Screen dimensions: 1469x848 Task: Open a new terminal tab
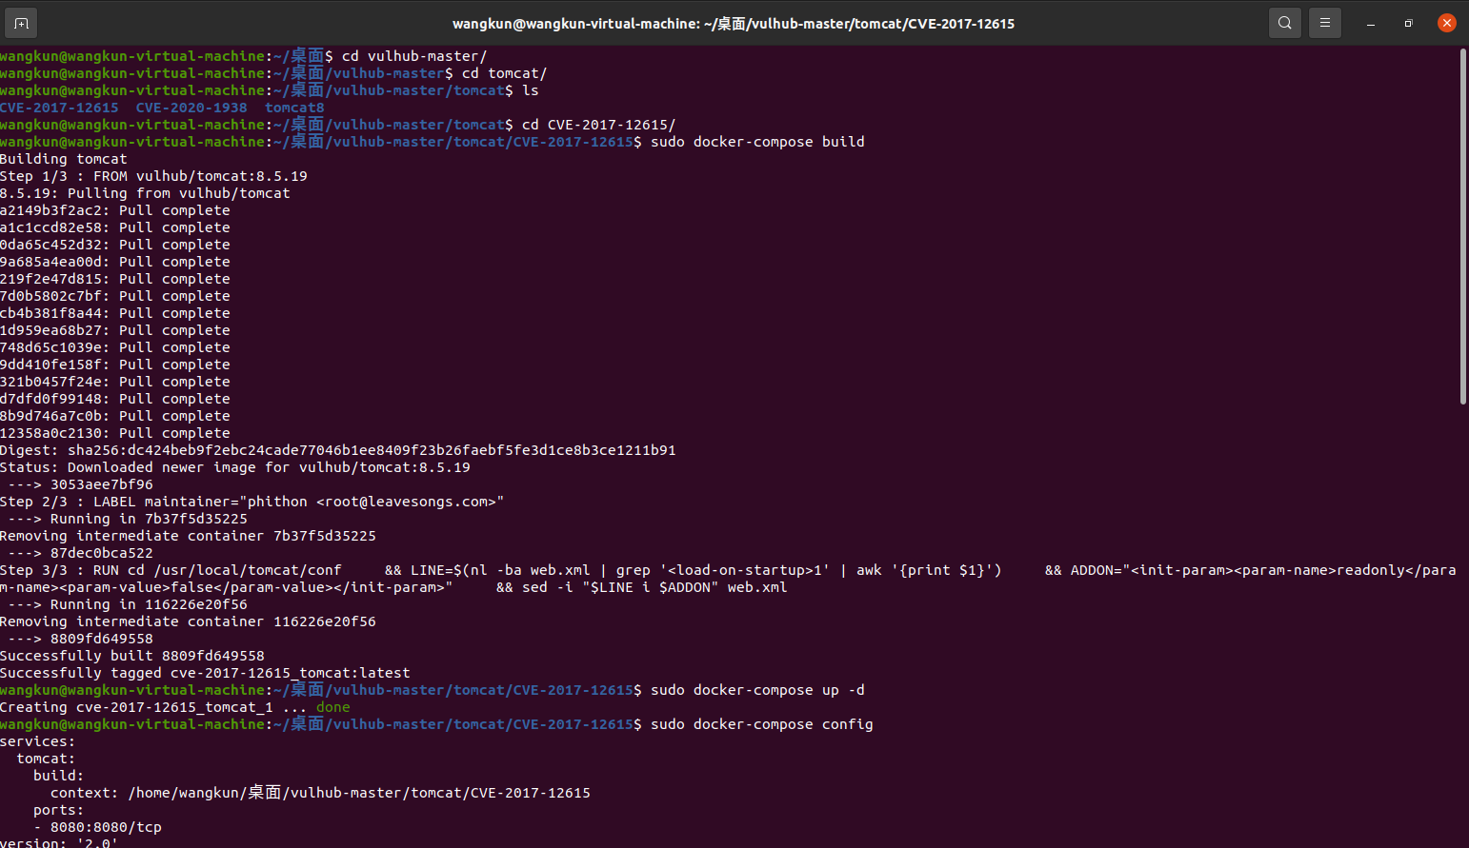(21, 23)
